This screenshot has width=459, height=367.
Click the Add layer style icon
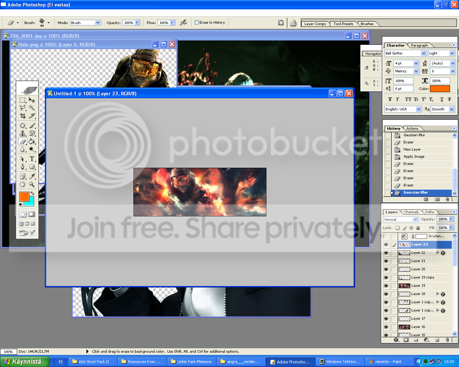point(396,340)
